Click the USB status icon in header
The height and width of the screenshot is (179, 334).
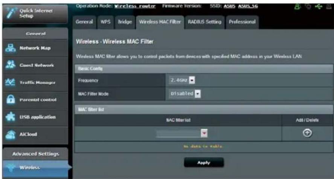(319, 7)
